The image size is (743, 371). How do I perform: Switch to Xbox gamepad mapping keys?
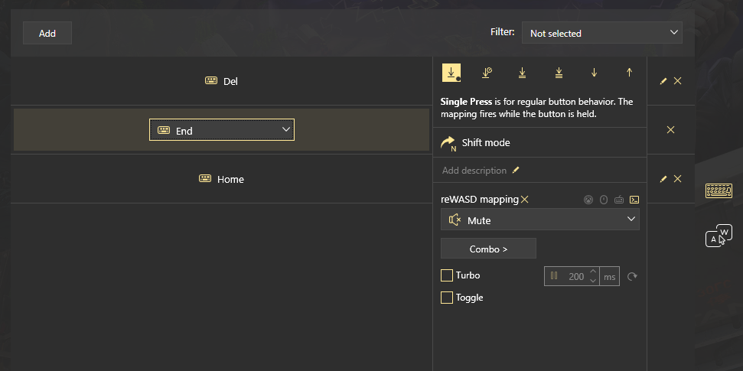coord(588,200)
